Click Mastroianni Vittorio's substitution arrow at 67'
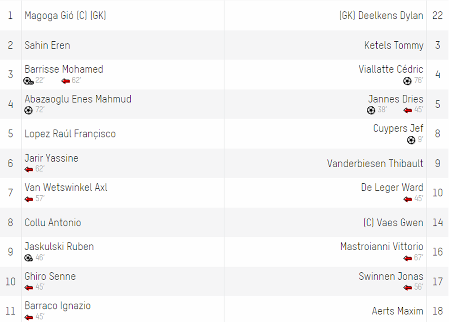This screenshot has height=322, width=449. (x=408, y=258)
